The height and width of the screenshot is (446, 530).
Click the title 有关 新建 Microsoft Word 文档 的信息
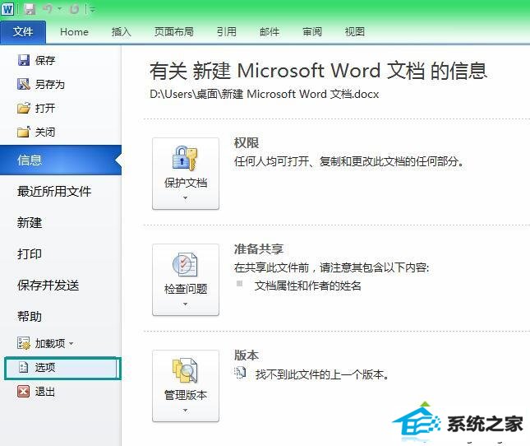coord(318,71)
